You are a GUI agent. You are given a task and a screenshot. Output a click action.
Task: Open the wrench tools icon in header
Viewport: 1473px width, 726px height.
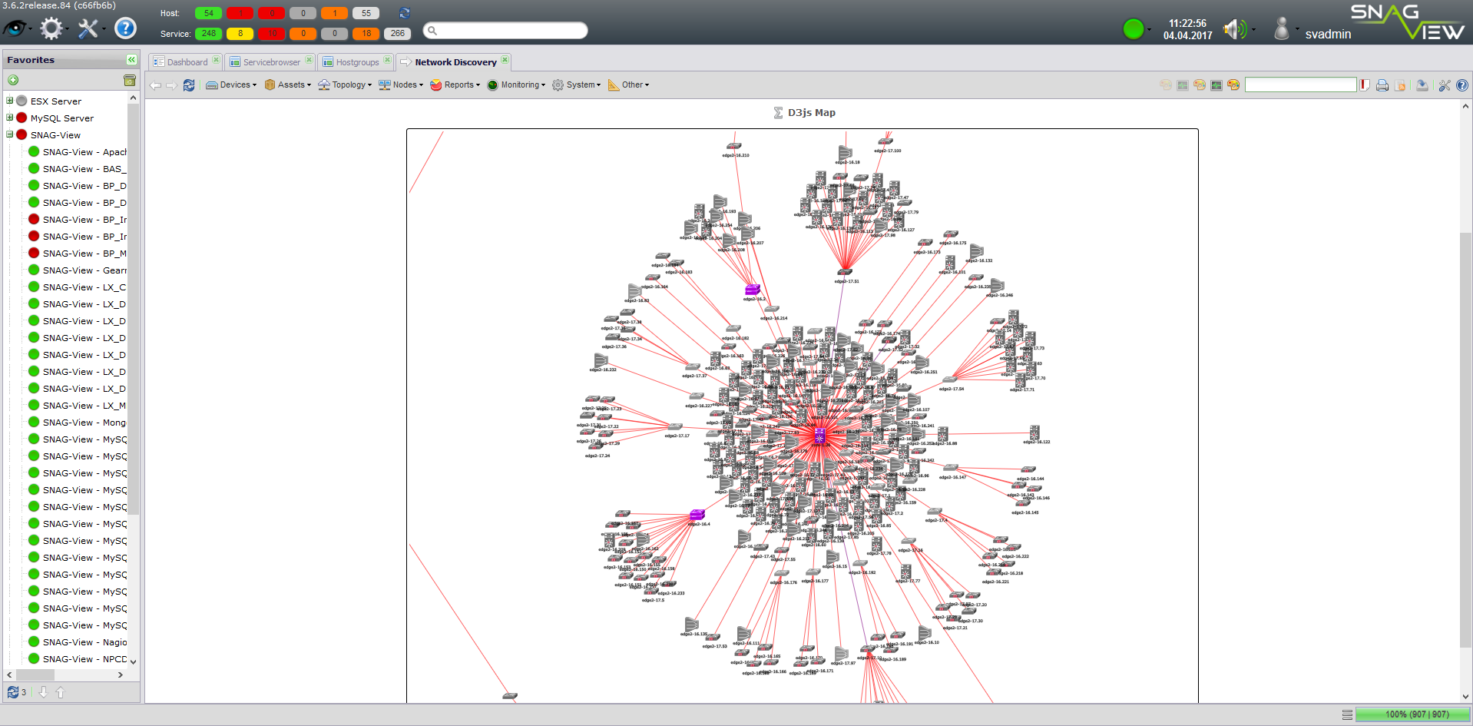88,28
